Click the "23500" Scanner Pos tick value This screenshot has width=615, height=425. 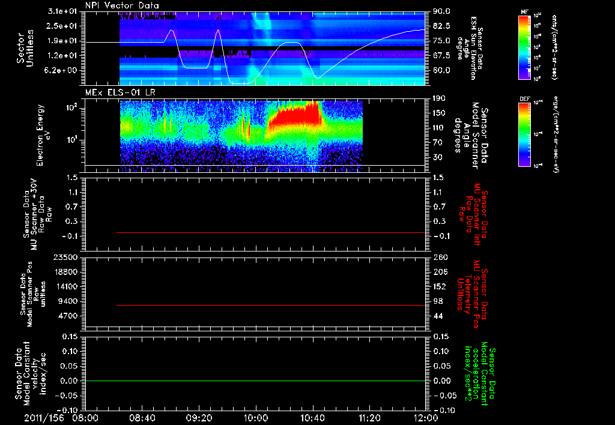point(66,257)
